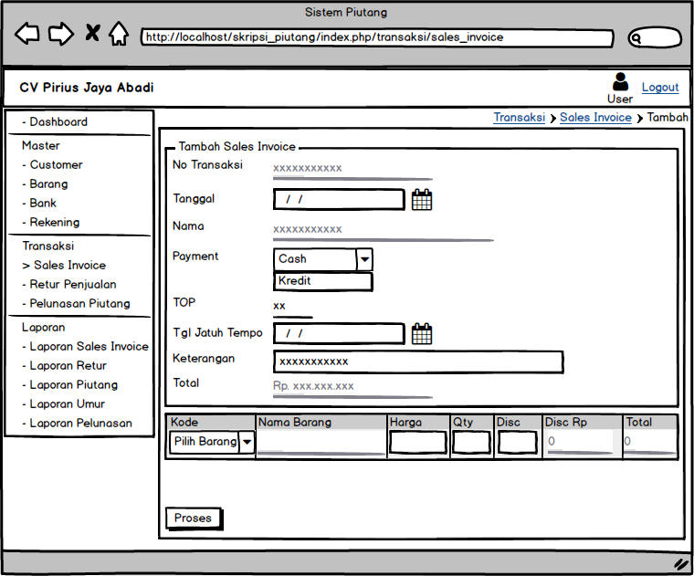This screenshot has width=694, height=576.
Task: Click the Kode column header
Action: (184, 422)
